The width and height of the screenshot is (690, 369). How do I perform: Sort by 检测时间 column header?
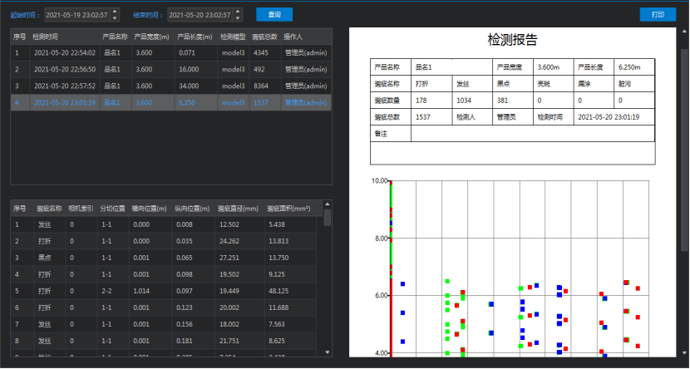click(x=45, y=37)
